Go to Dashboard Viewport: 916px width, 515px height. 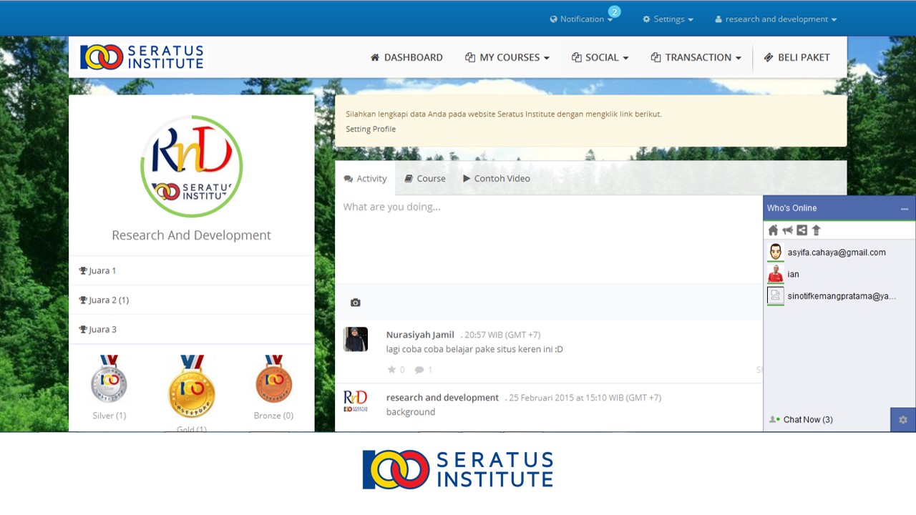(x=406, y=57)
